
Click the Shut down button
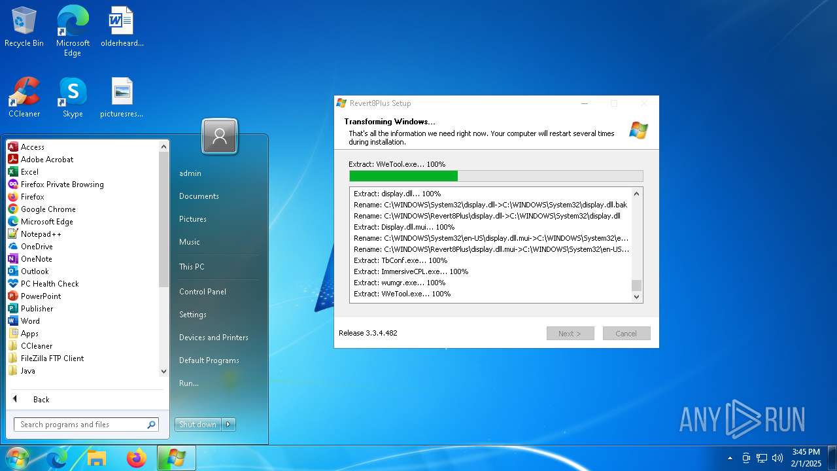(198, 425)
